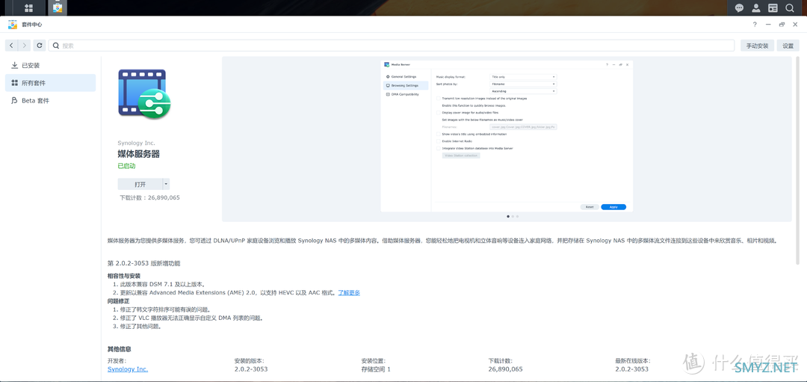807x382 pixels.
Task: Click the Package Center icon in the taskbar
Action: [x=58, y=7]
